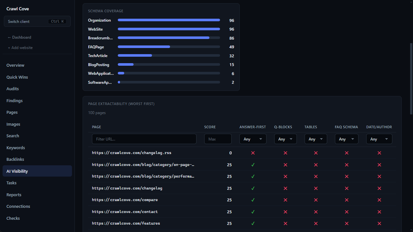This screenshot has height=232, width=413.
Task: Click Answer-First check in contact row
Action: (253, 212)
